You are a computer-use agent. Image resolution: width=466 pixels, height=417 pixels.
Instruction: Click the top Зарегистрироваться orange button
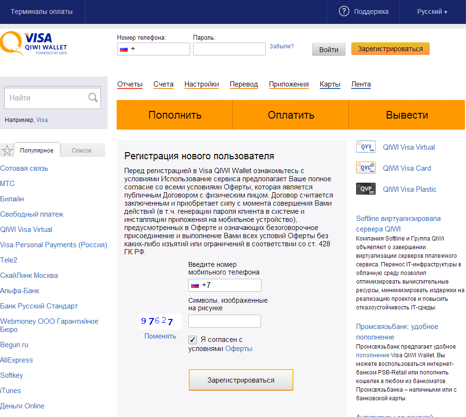tap(390, 49)
